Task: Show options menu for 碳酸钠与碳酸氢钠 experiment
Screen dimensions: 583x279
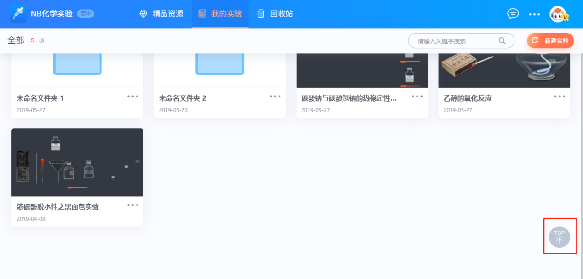Action: 417,97
